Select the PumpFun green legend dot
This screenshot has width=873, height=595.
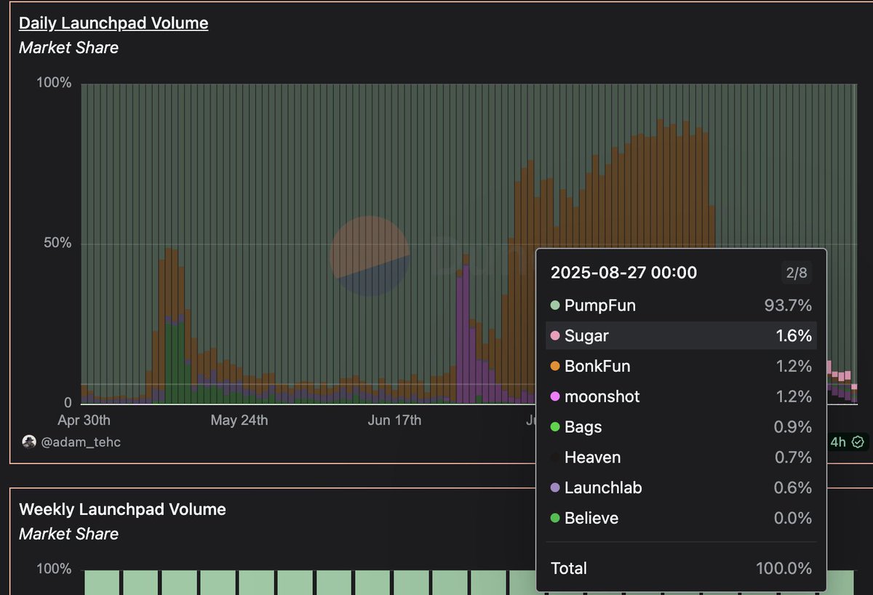[x=555, y=306]
